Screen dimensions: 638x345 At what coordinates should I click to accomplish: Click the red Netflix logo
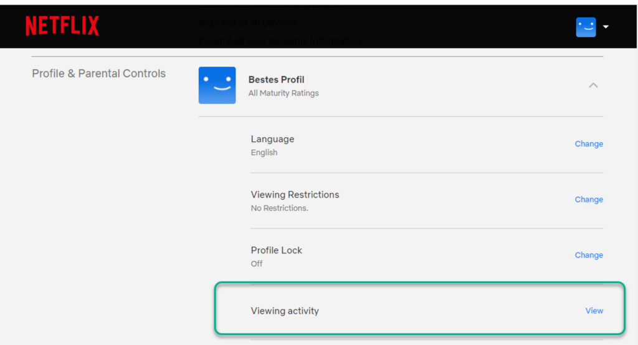click(62, 26)
